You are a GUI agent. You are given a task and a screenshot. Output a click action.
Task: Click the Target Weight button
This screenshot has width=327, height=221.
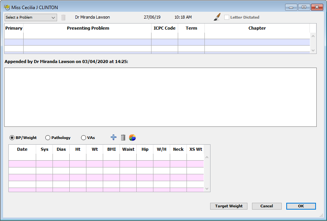[228, 206]
